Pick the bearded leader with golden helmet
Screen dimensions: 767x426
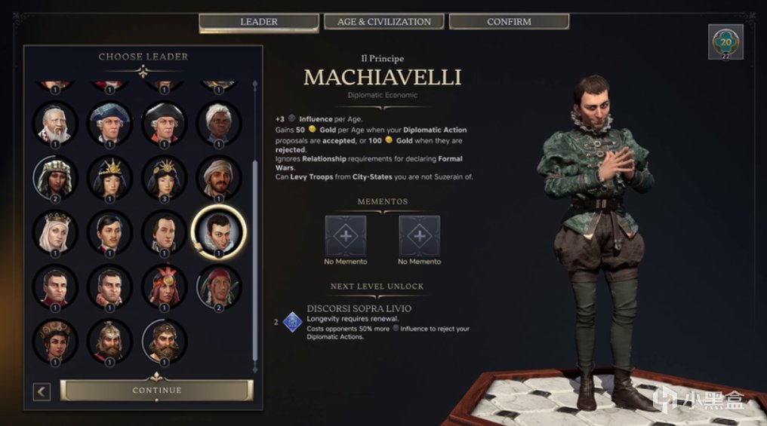tap(109, 342)
